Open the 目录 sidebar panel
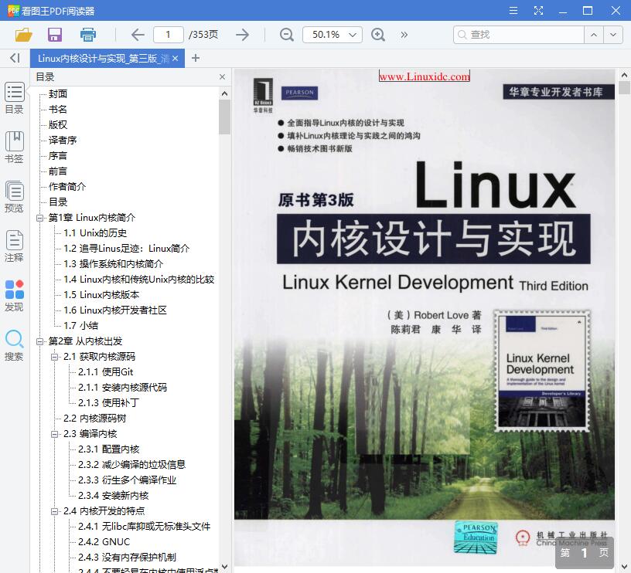This screenshot has height=573, width=631. 14,98
